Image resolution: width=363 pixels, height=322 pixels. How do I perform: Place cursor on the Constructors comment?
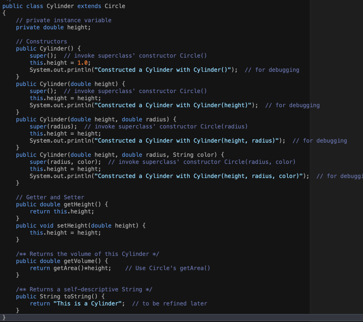[x=46, y=41]
